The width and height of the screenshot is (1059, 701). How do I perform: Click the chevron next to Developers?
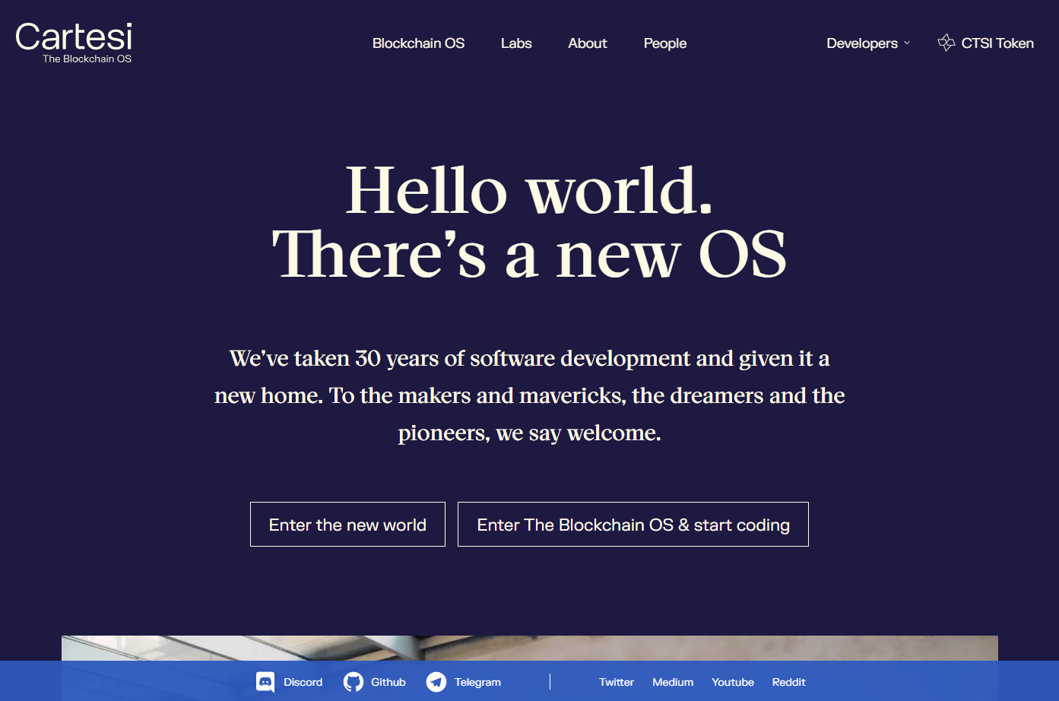907,43
